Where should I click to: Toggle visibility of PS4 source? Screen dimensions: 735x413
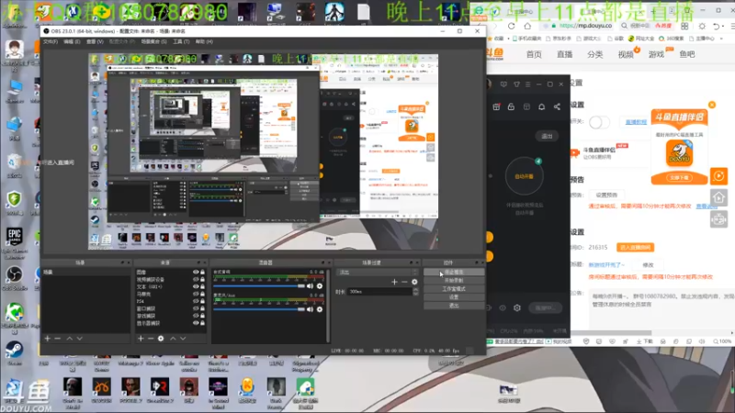point(196,301)
